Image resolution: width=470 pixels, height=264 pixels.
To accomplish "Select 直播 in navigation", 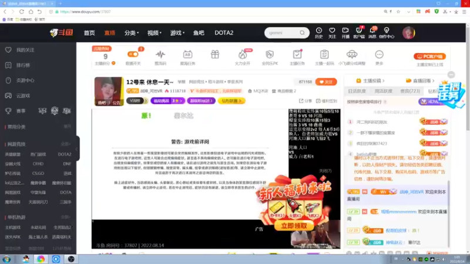I will [110, 33].
